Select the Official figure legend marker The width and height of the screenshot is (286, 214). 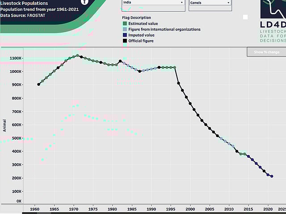125,41
